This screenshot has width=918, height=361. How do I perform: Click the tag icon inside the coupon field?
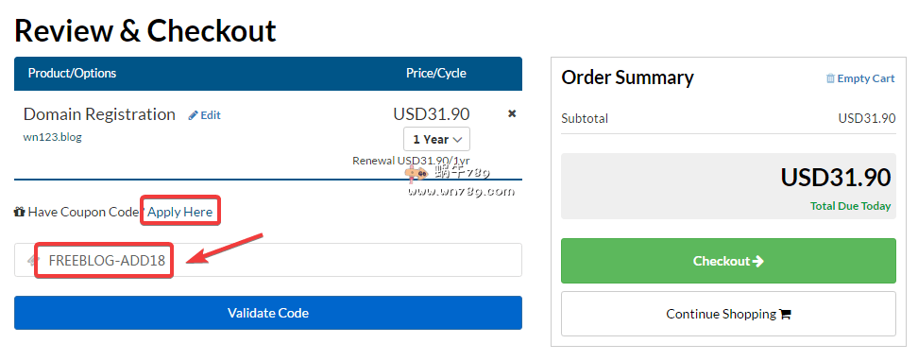(x=33, y=260)
